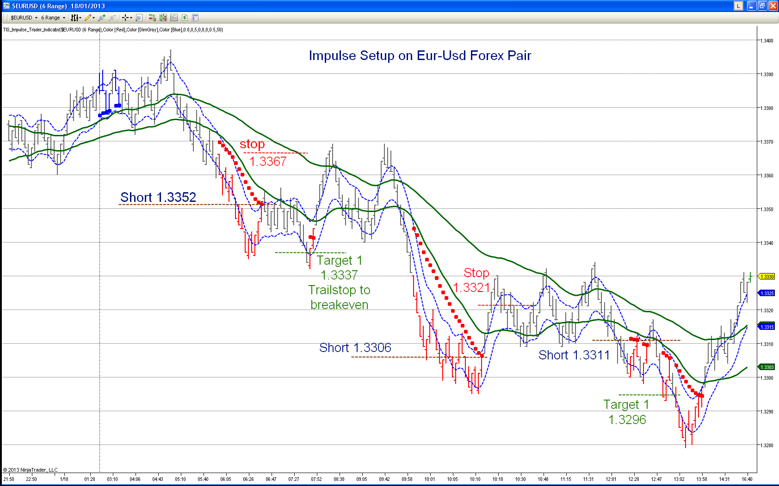Click the green candlestick Indicators icon

click(x=163, y=18)
